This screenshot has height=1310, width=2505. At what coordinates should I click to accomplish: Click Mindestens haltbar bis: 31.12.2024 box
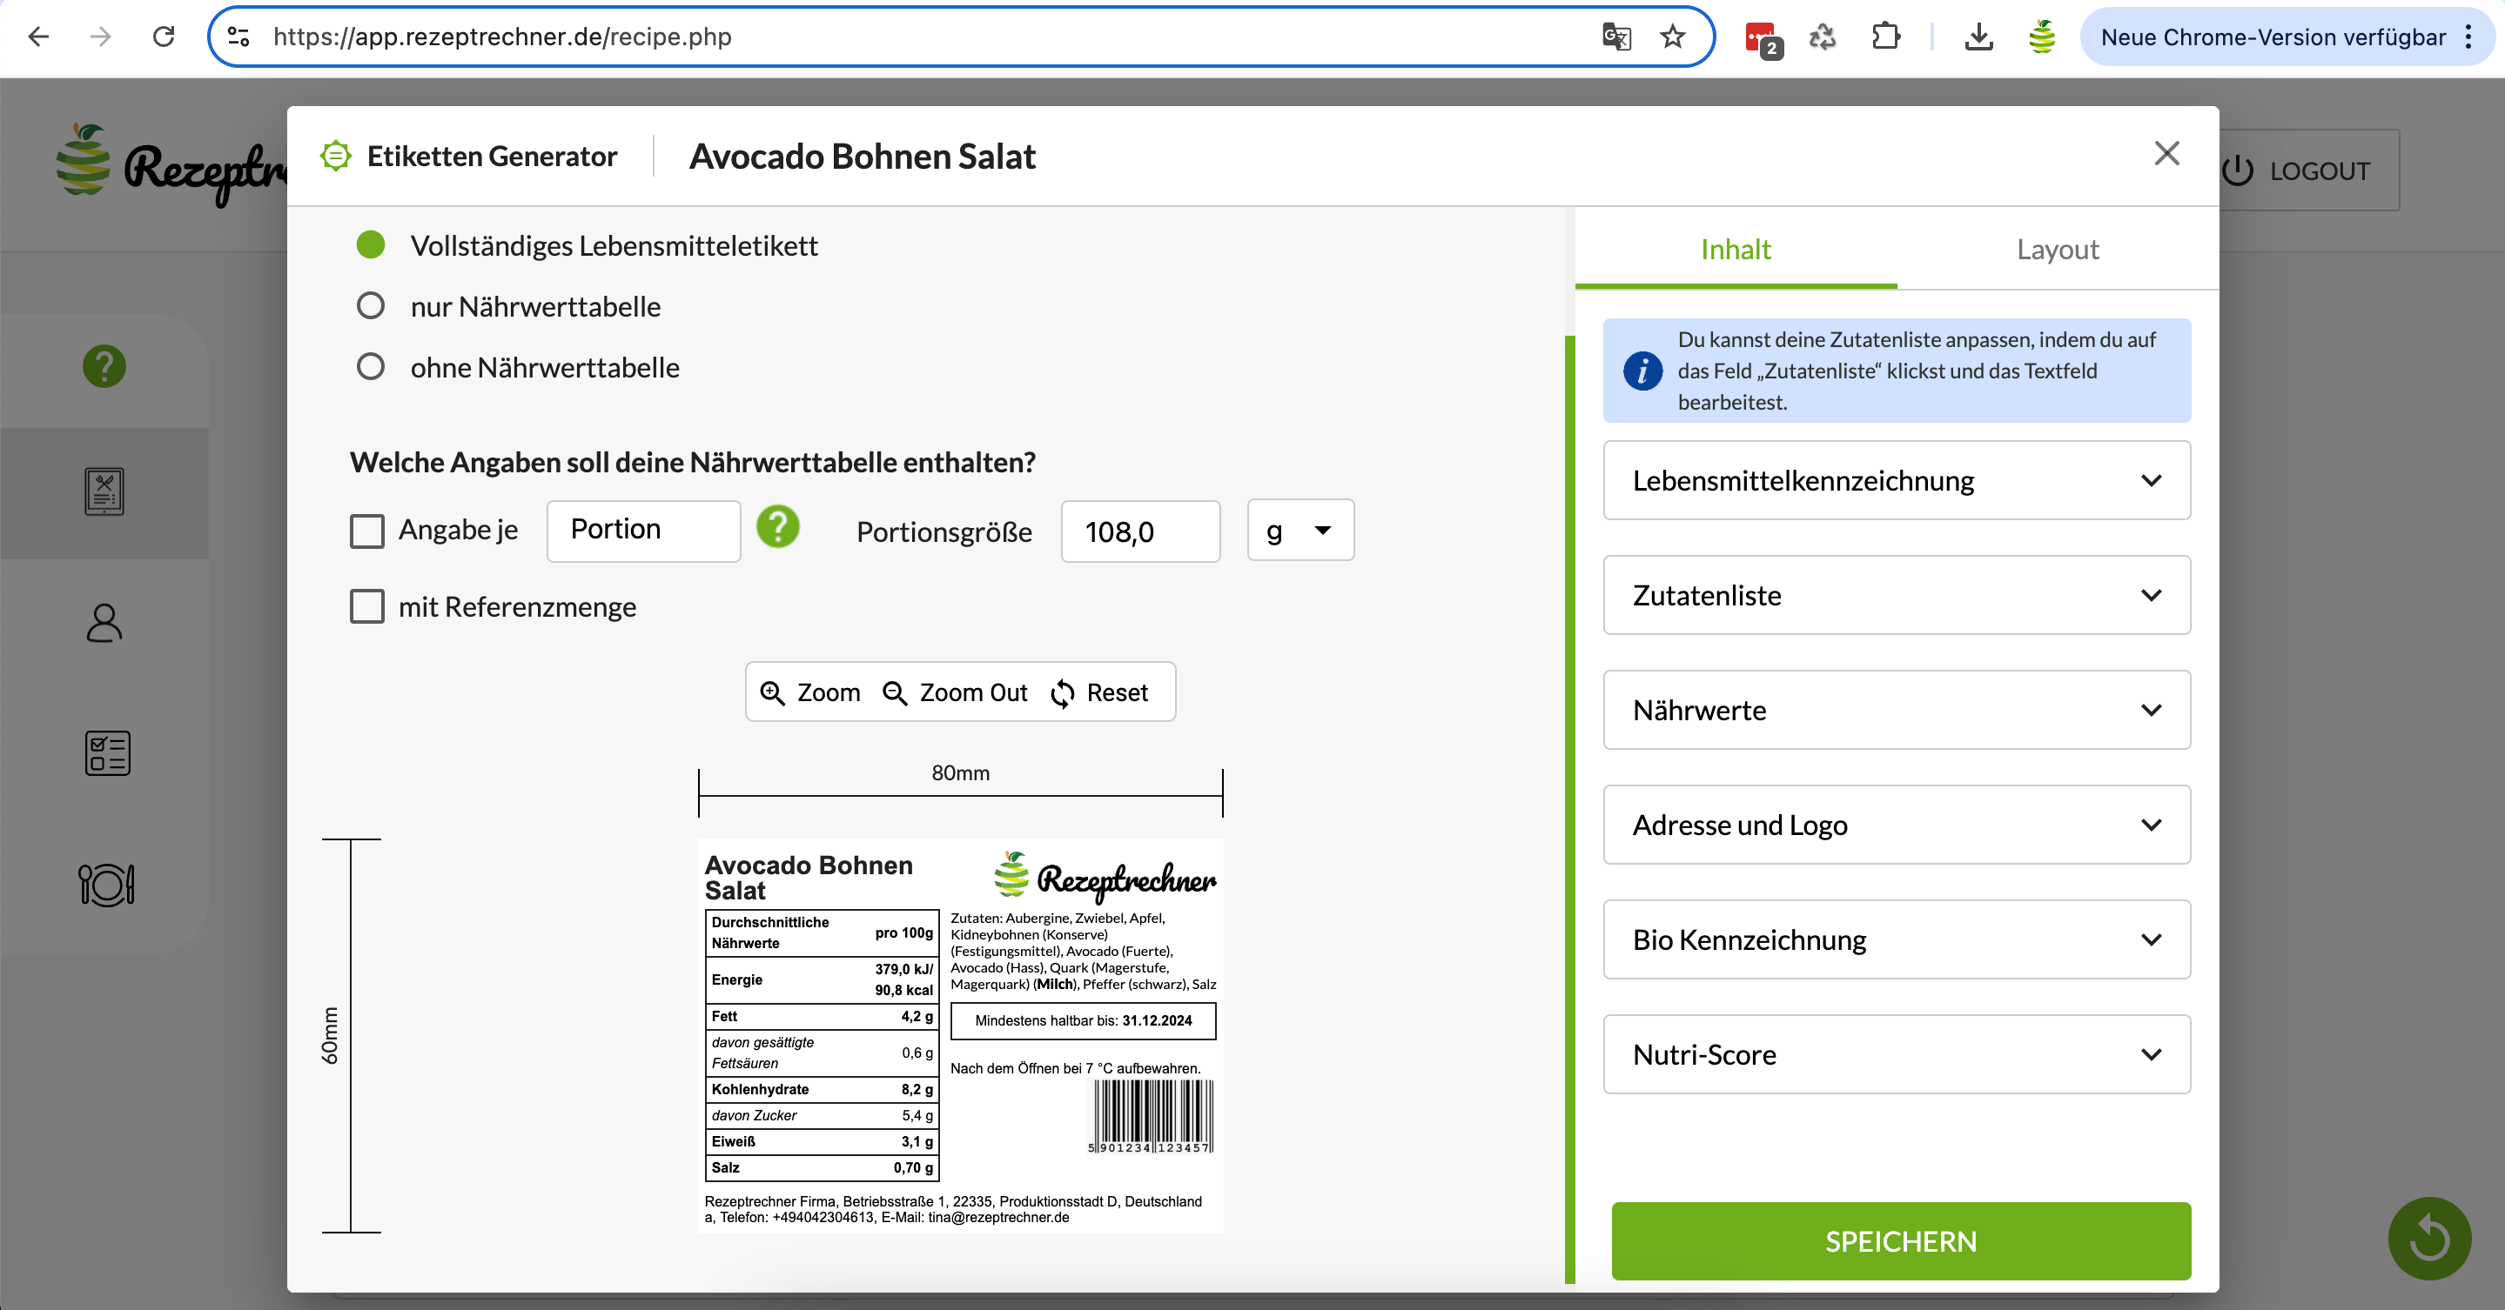click(x=1082, y=1020)
